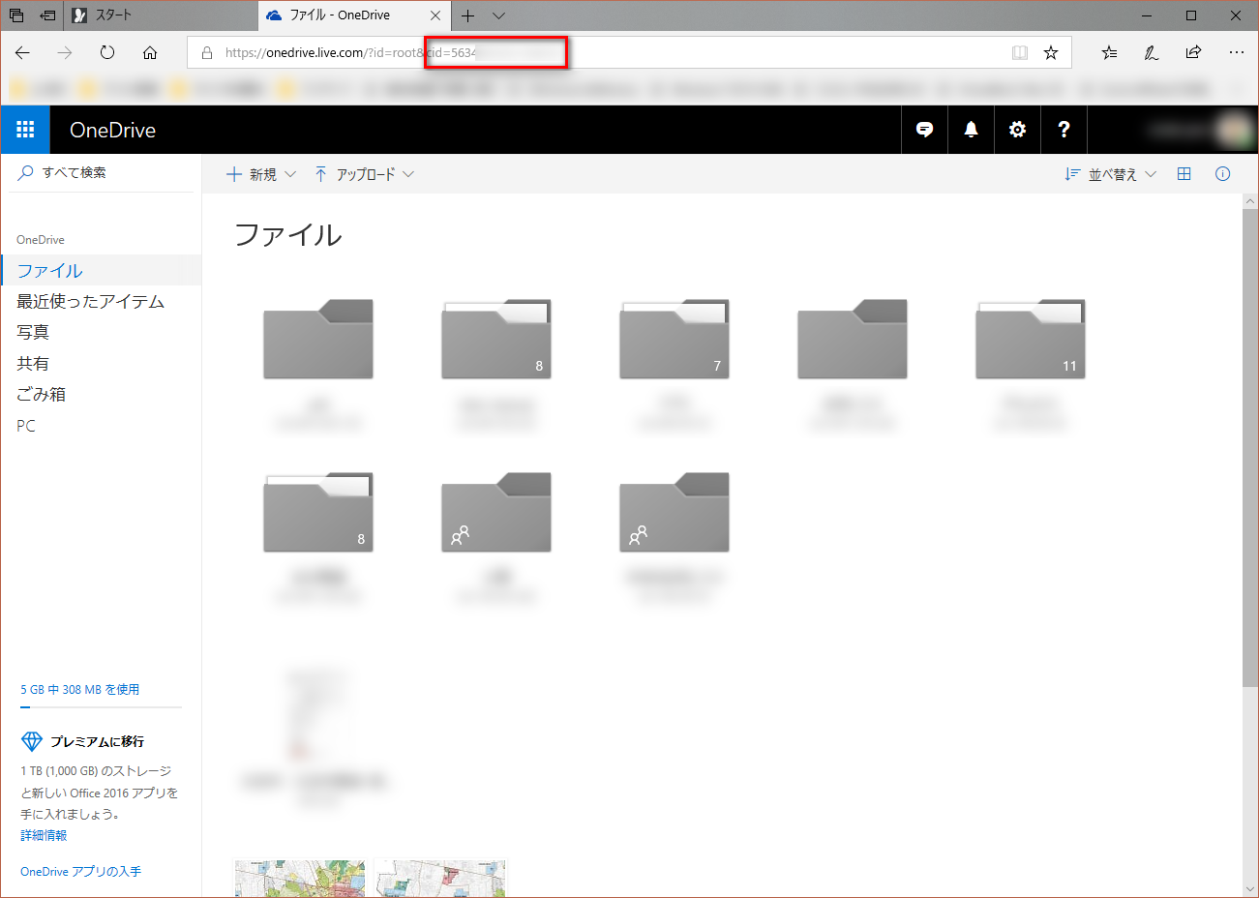Go to ごみ箱 in the sidebar

(x=42, y=395)
